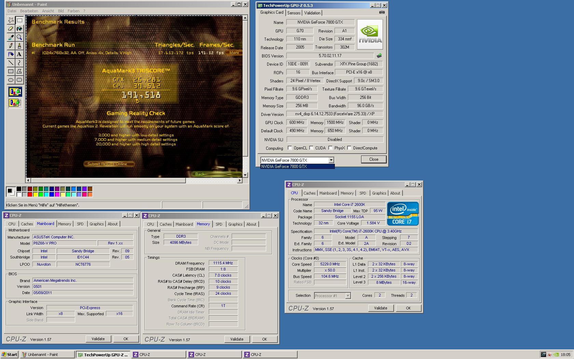Image resolution: width=574 pixels, height=359 pixels.
Task: Open the Datei menu in Paint
Action: pyautogui.click(x=12, y=11)
